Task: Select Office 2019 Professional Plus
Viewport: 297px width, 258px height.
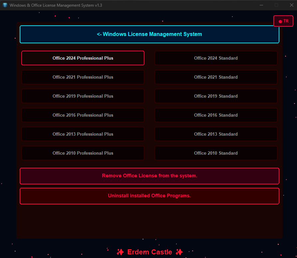Action: 83,96
